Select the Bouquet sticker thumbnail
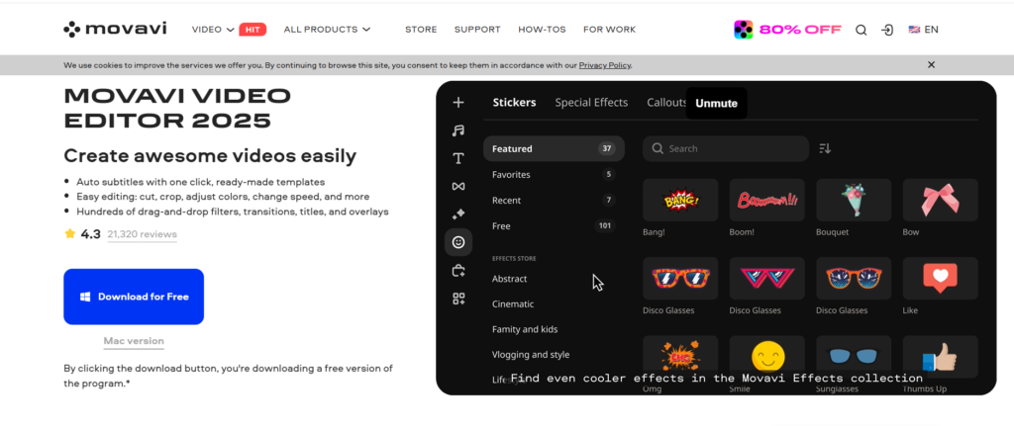1014x426 pixels. 854,200
